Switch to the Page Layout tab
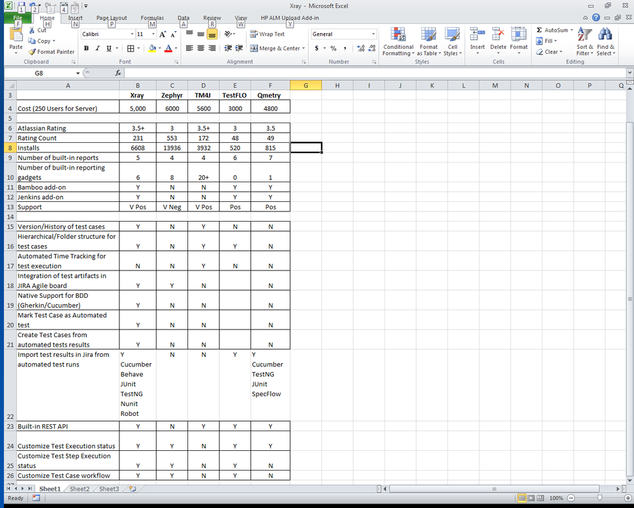 click(x=112, y=18)
